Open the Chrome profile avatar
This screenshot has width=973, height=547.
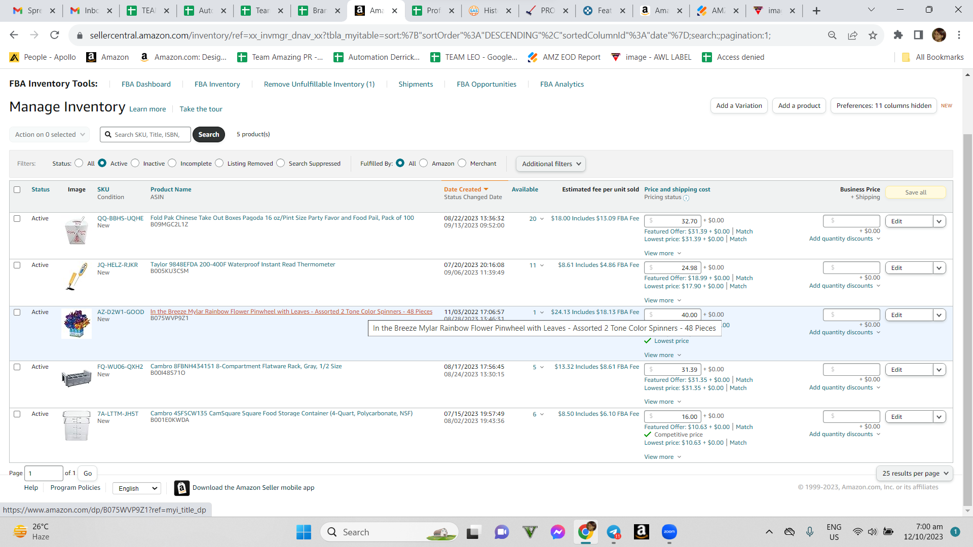tap(939, 35)
